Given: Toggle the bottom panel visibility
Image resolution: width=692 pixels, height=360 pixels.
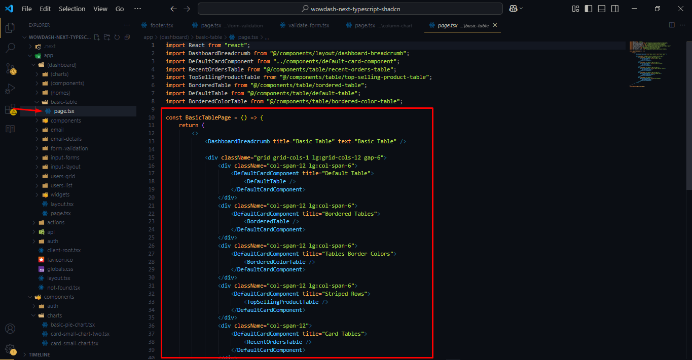Looking at the screenshot, I should 601,8.
